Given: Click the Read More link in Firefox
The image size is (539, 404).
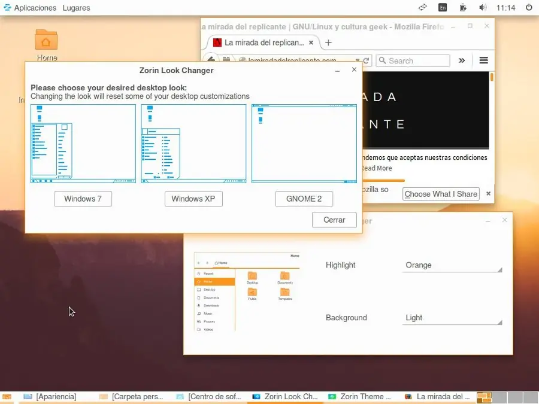Looking at the screenshot, I should coord(377,168).
